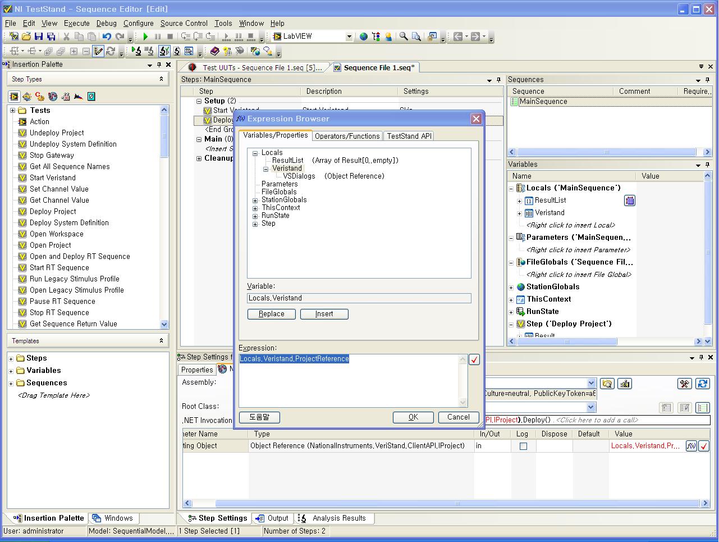Screen dimensions: 719x542
Task: Click the Cut scissors icon
Action: [66, 37]
